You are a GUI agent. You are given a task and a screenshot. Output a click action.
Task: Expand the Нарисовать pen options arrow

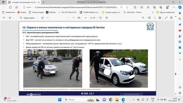(37, 18)
